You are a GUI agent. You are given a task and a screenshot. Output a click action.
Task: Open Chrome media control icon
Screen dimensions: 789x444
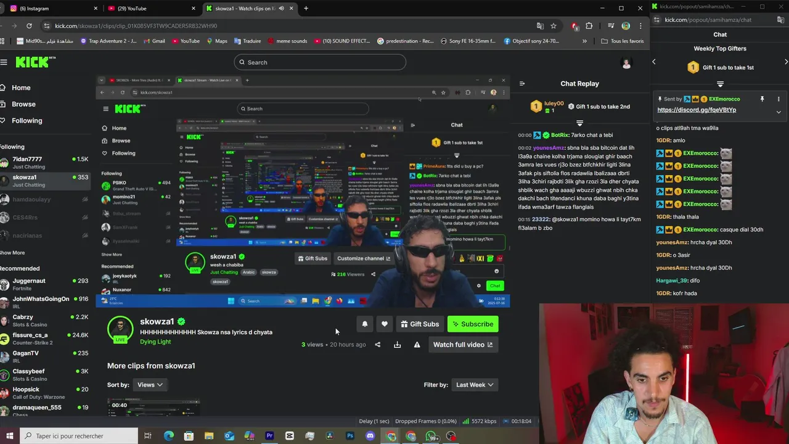click(611, 26)
